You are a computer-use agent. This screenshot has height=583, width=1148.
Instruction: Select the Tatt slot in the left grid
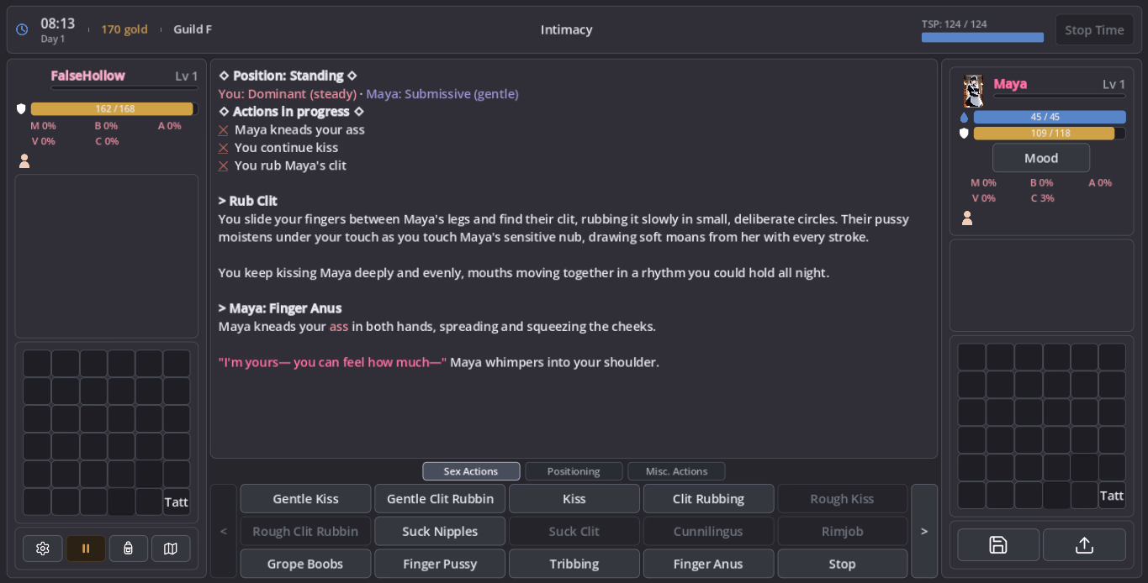177,502
